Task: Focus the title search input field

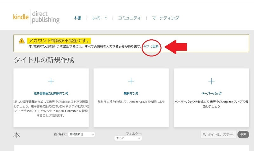Action: (221, 135)
